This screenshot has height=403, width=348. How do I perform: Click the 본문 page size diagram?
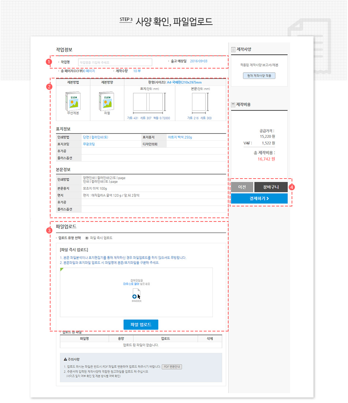pos(199,103)
